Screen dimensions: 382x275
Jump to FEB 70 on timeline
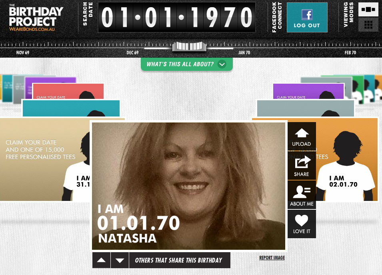[350, 53]
